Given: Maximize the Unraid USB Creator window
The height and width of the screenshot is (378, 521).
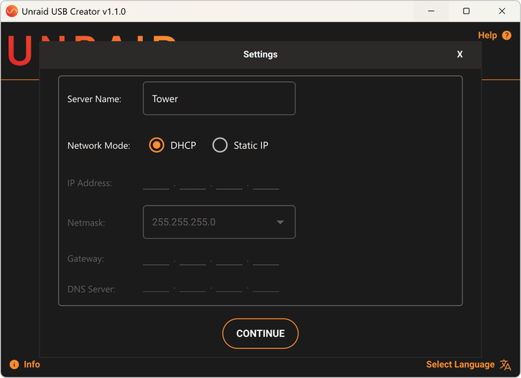Looking at the screenshot, I should (x=466, y=11).
